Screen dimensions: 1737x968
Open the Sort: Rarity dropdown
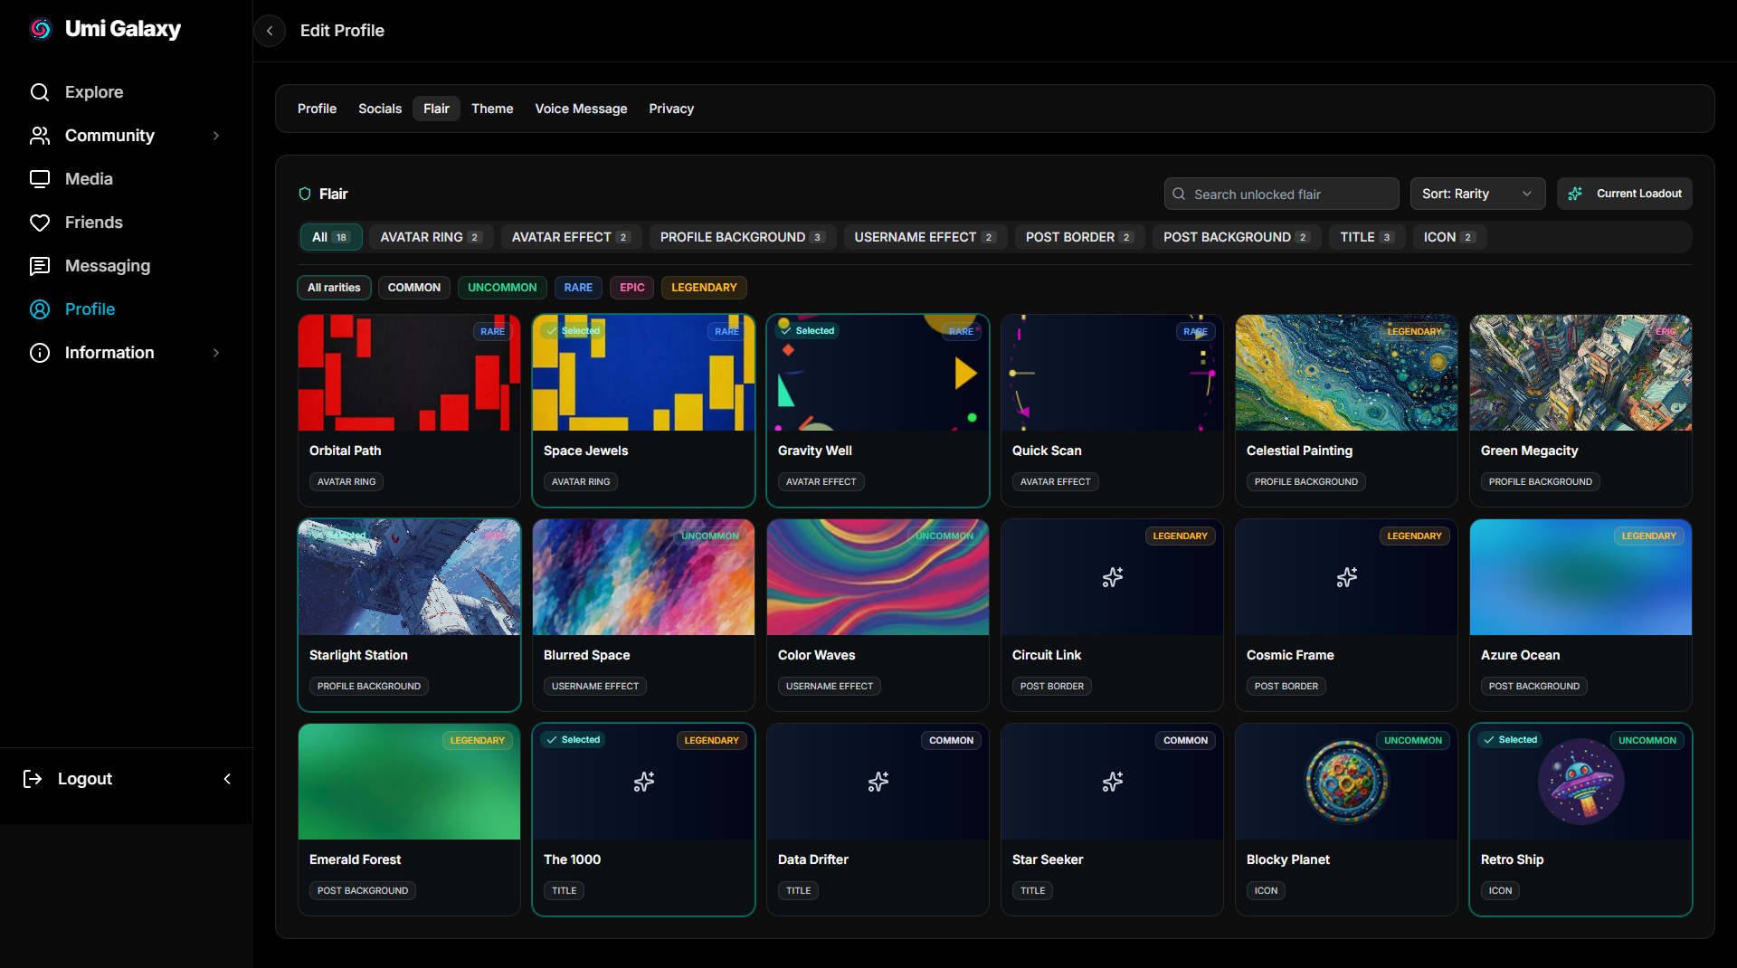[1477, 194]
